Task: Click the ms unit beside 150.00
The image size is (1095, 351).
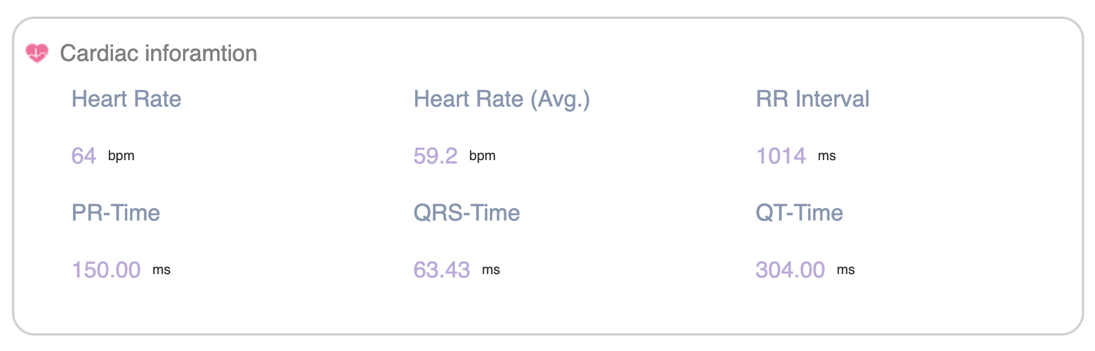Action: (x=161, y=270)
